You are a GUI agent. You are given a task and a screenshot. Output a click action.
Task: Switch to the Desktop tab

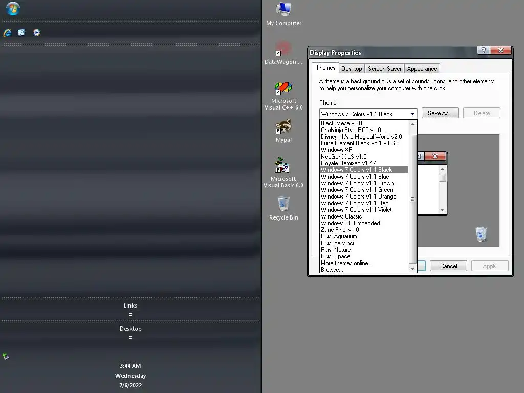point(352,69)
